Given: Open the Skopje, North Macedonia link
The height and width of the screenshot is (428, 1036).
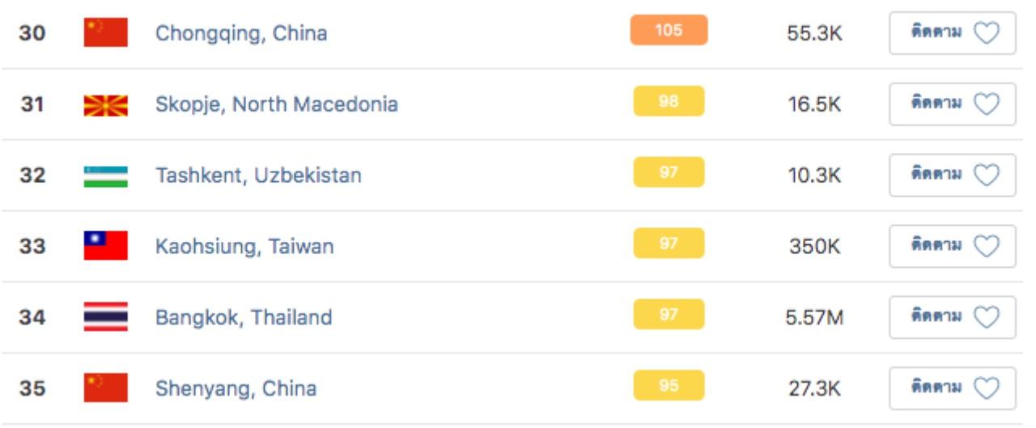Looking at the screenshot, I should [x=276, y=104].
